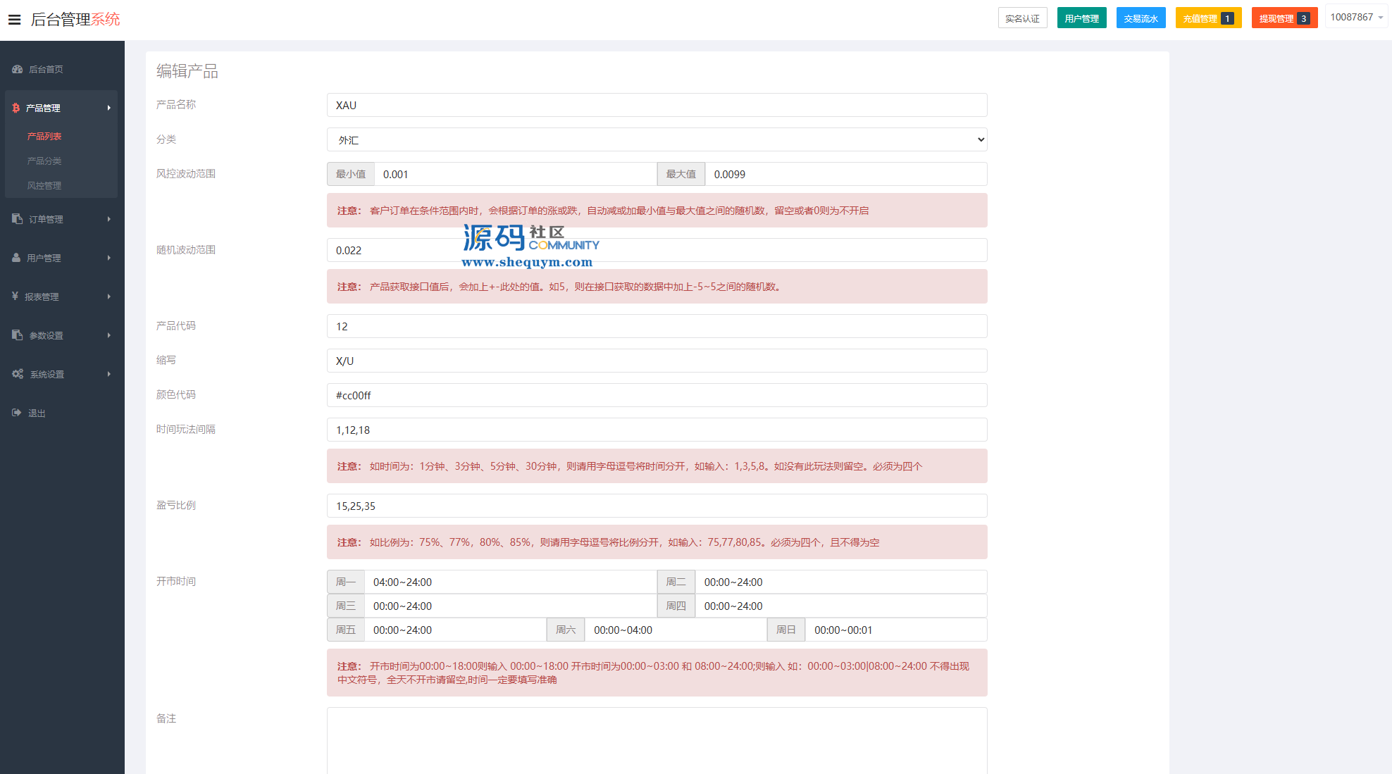Click the copy icon beside 参数设置

pos(18,335)
